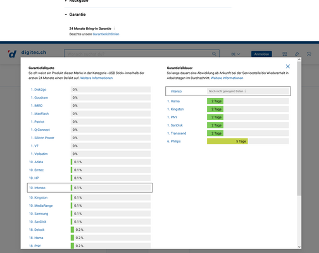Open Weitere Informationen under Garantiefallquote
The height and width of the screenshot is (253, 319).
tap(96, 78)
